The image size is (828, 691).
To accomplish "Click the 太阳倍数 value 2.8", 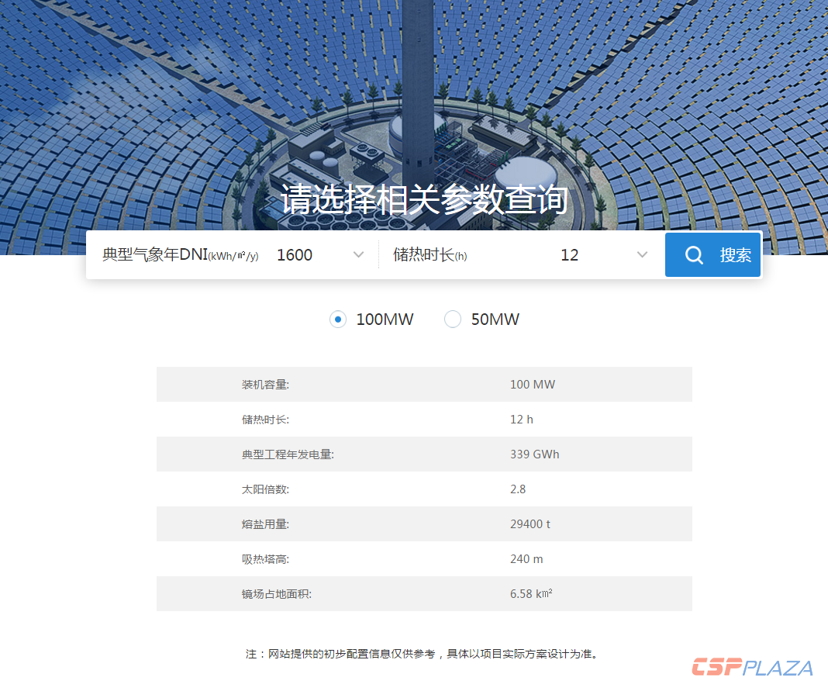I will click(516, 489).
